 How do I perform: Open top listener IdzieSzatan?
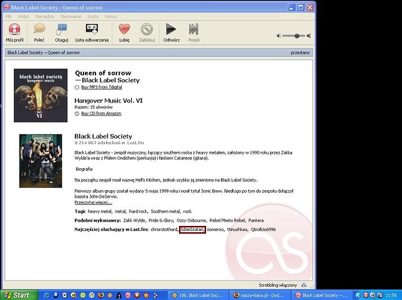coord(192,230)
